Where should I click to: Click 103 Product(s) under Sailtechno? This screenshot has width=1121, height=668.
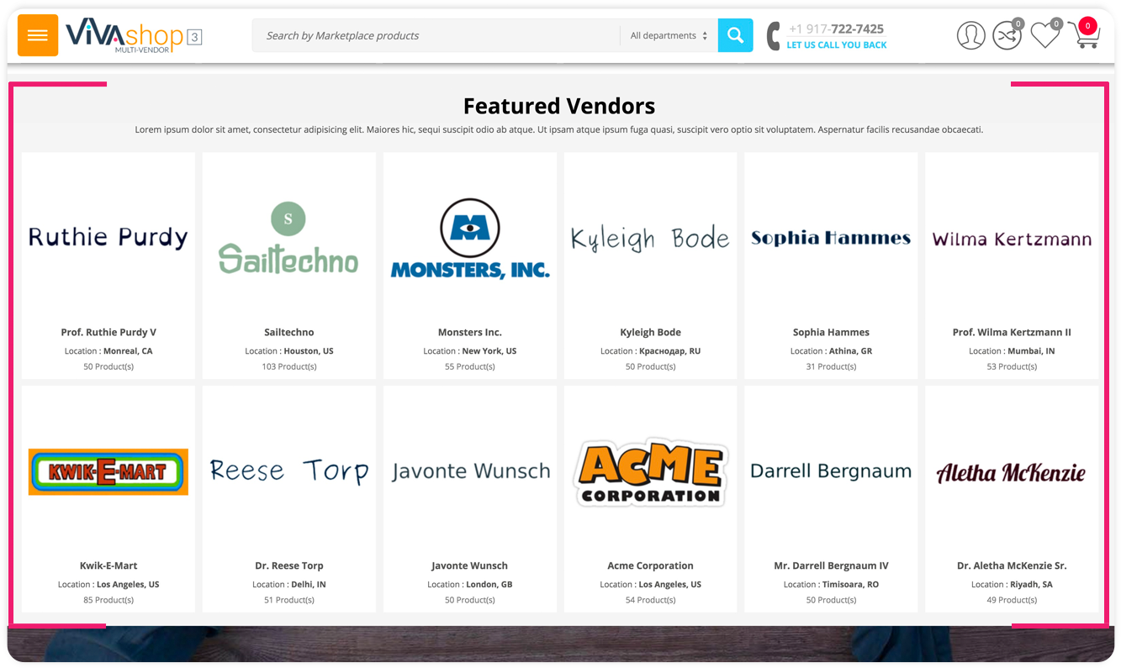288,366
